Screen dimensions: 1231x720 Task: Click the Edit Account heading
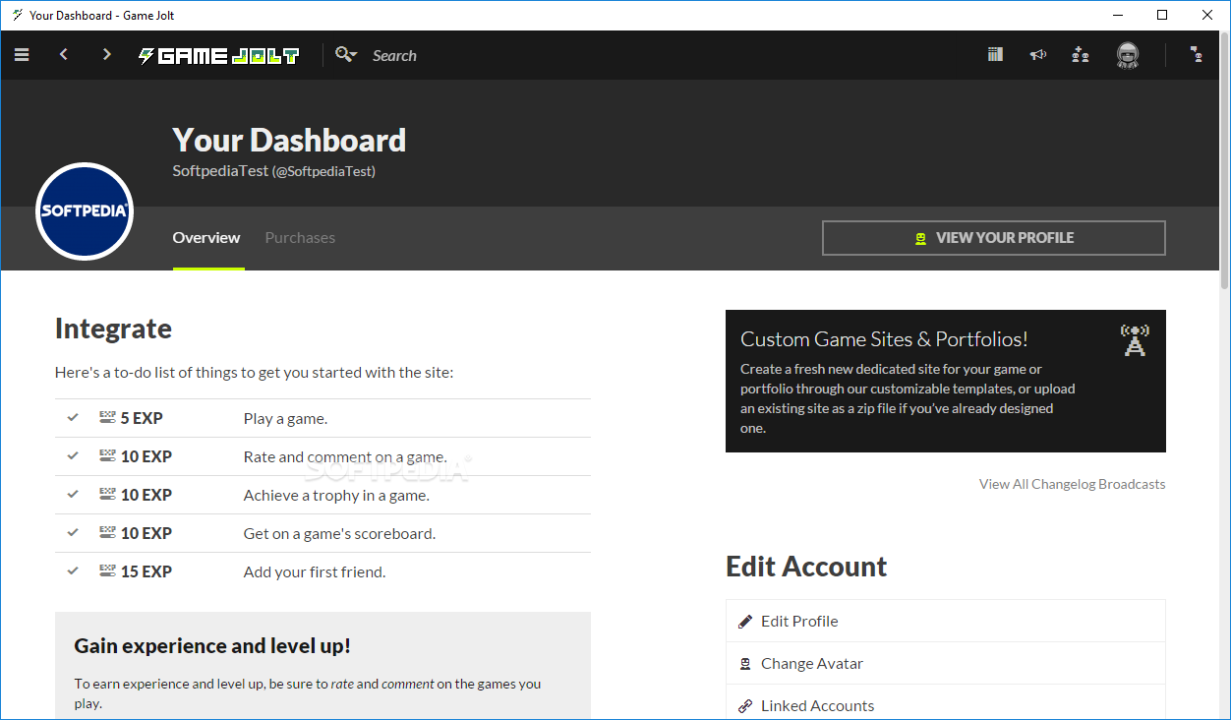point(806,567)
